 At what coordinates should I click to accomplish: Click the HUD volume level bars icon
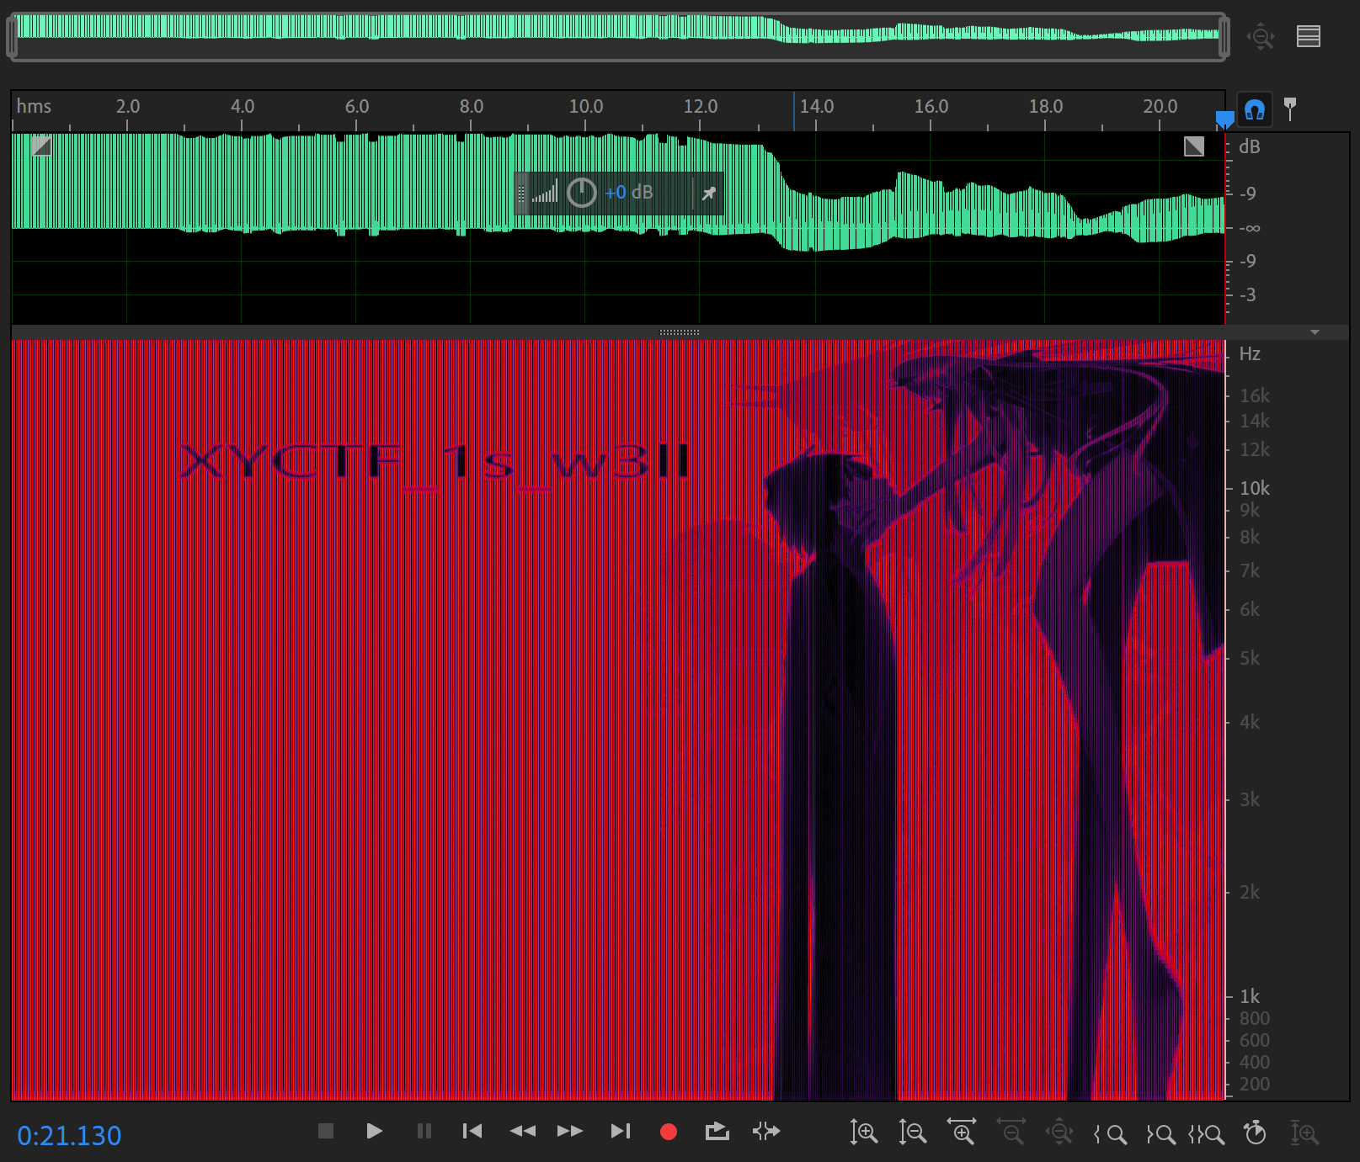pos(545,192)
